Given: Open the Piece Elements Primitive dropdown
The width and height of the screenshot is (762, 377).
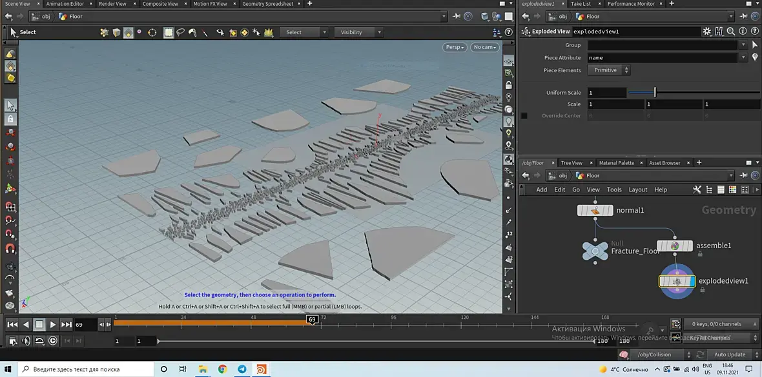Looking at the screenshot, I should click(609, 70).
